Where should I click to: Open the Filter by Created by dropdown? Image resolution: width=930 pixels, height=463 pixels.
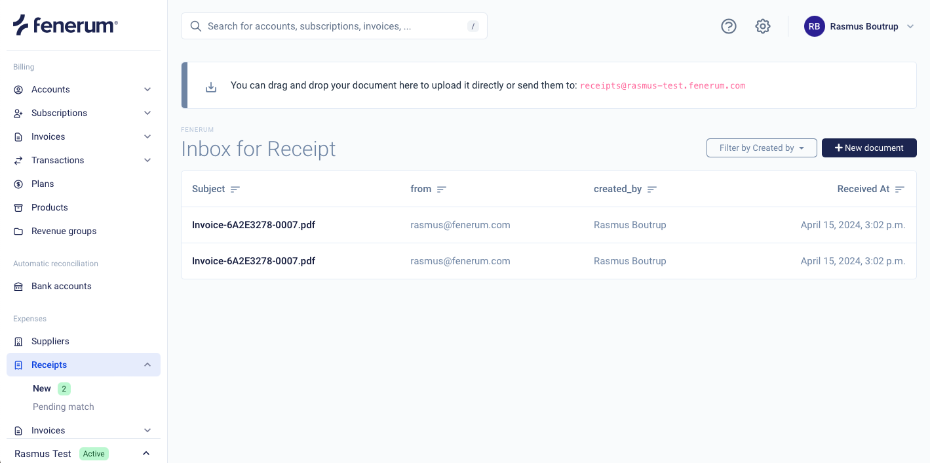tap(762, 148)
